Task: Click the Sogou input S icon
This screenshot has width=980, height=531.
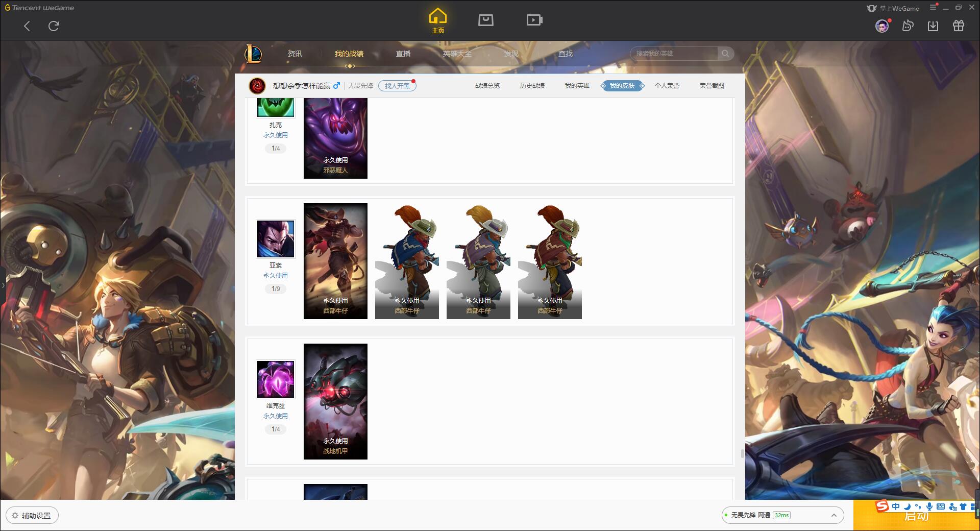Action: coord(882,506)
